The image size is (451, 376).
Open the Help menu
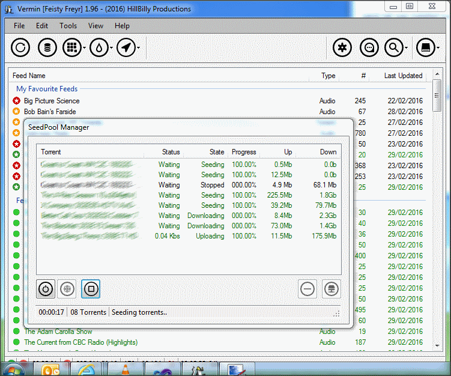122,26
